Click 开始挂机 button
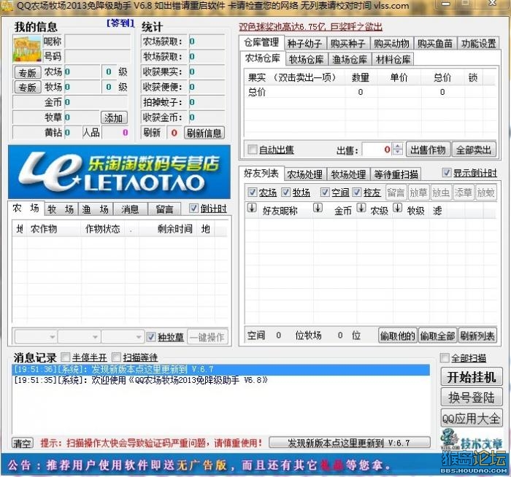Screen dimensions: 511x477 click(472, 377)
